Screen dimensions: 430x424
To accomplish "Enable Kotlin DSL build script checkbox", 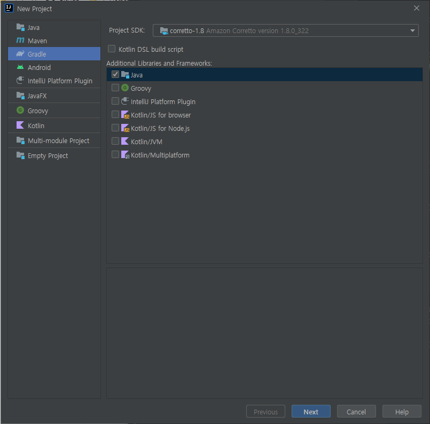I will [x=112, y=49].
